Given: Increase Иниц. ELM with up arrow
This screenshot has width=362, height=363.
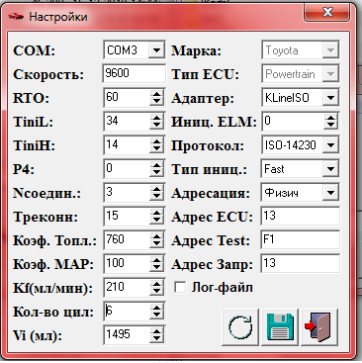Looking at the screenshot, I should pyautogui.click(x=330, y=118).
